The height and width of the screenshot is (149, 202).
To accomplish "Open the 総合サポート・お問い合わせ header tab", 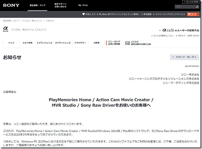I will (61, 5).
